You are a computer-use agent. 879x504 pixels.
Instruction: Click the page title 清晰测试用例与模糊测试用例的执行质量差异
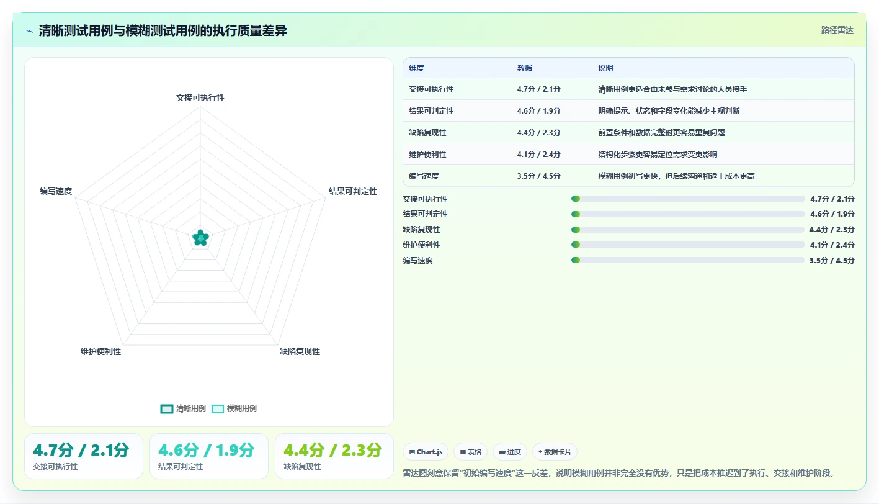[163, 31]
